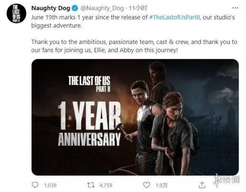Click the share upload icon
Screen dimensions: 246x192
coord(202,185)
